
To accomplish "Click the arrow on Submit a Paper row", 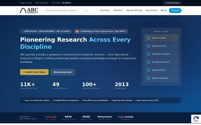I will [175, 38].
